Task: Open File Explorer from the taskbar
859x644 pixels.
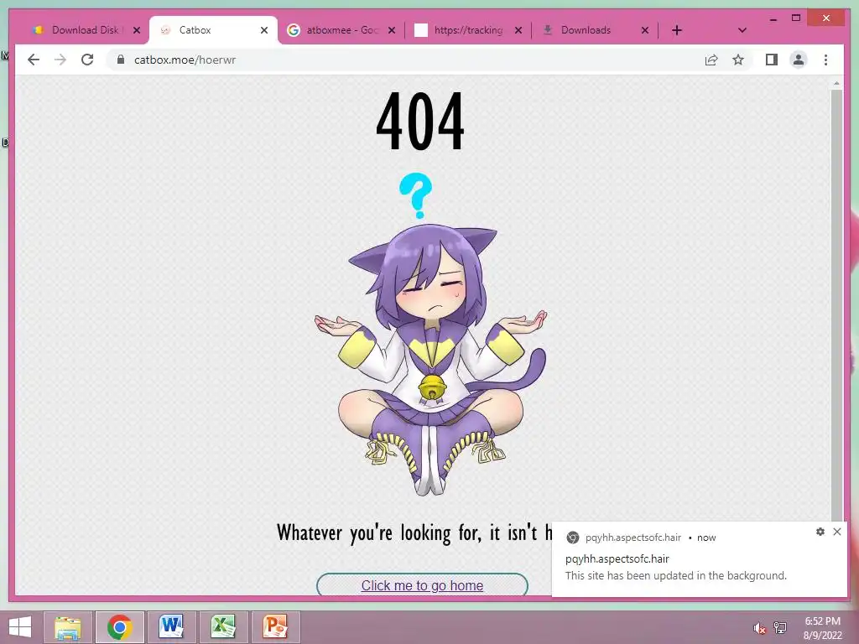Action: click(67, 627)
